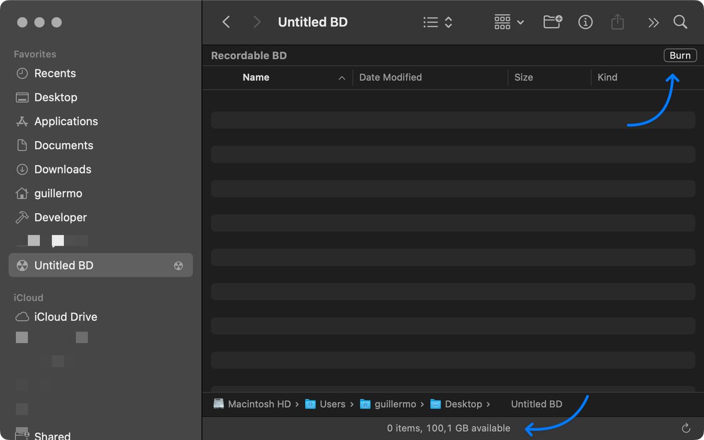The image size is (704, 440).
Task: Sort by Kind column header
Action: point(607,77)
